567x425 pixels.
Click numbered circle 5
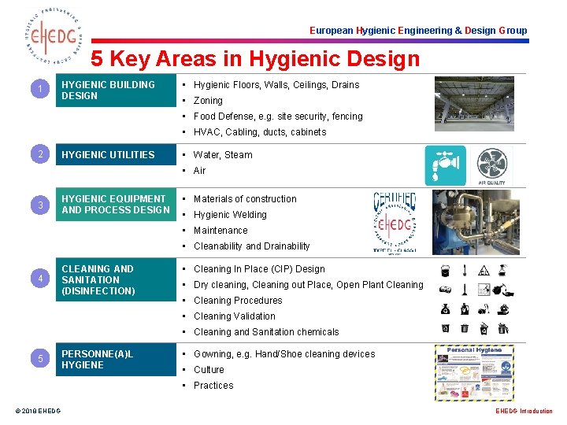(x=40, y=358)
